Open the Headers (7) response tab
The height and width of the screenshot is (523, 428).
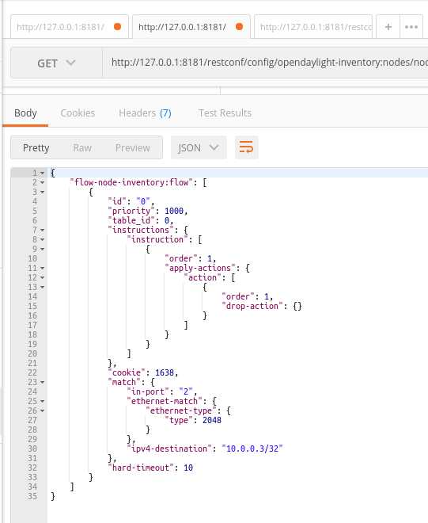tap(145, 113)
